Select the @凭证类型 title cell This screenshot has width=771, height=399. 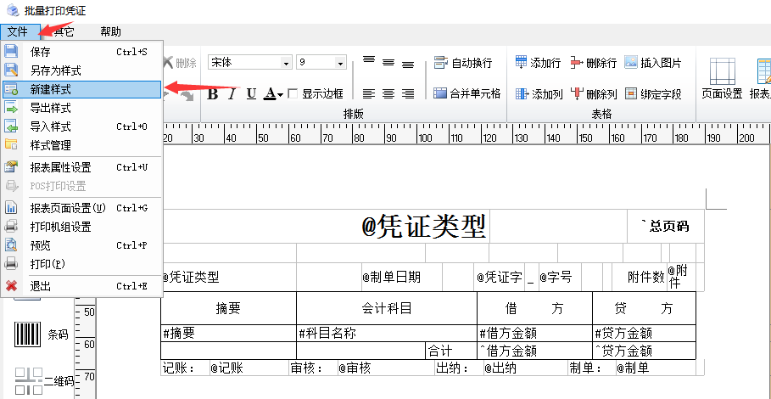pos(424,226)
